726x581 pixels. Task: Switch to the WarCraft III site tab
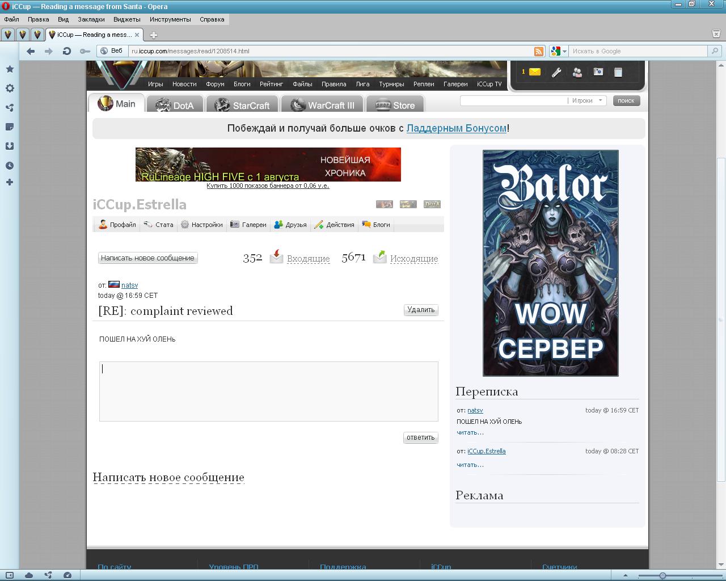tap(322, 105)
